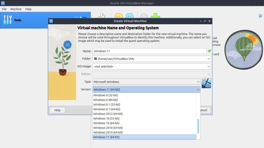Open the Help menu
The width and height of the screenshot is (264, 148).
(x=28, y=9)
